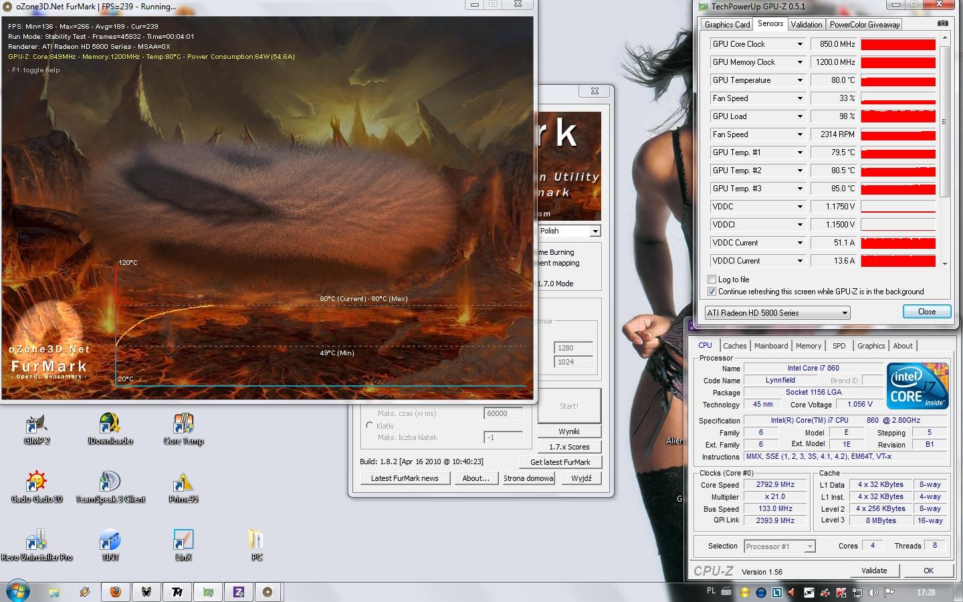Switch to Graphics Card tab in GPU-Z
Image resolution: width=963 pixels, height=602 pixels.
coord(727,25)
